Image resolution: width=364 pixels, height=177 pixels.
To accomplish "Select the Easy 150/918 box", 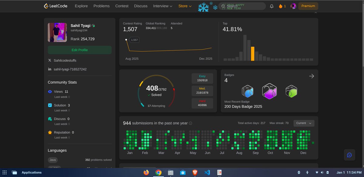I will pos(202,78).
